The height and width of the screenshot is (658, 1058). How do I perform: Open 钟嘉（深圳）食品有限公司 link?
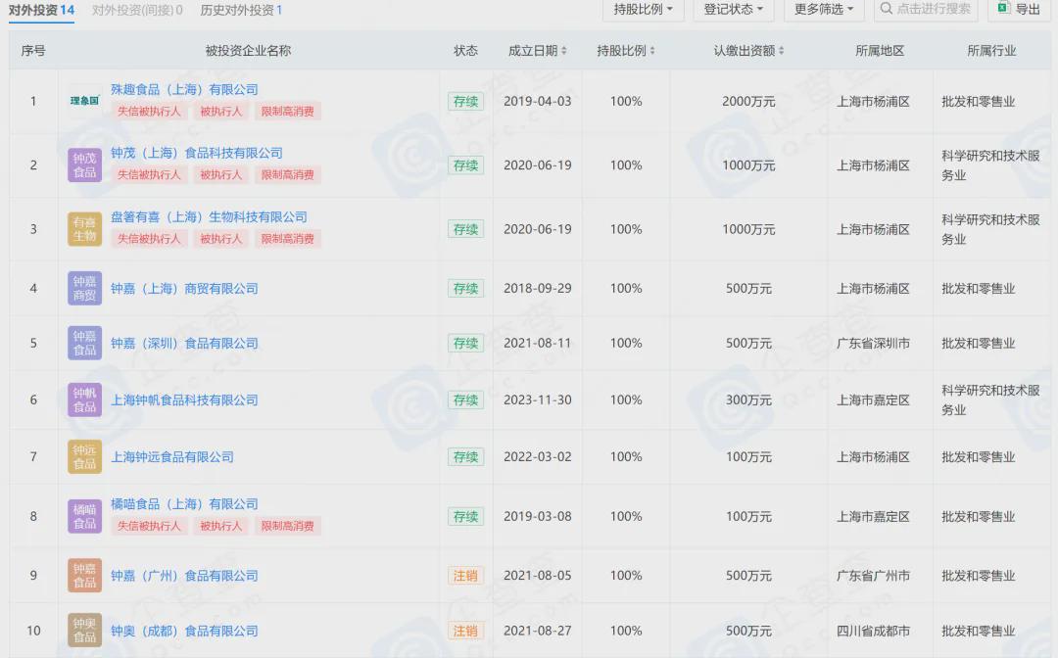(184, 343)
